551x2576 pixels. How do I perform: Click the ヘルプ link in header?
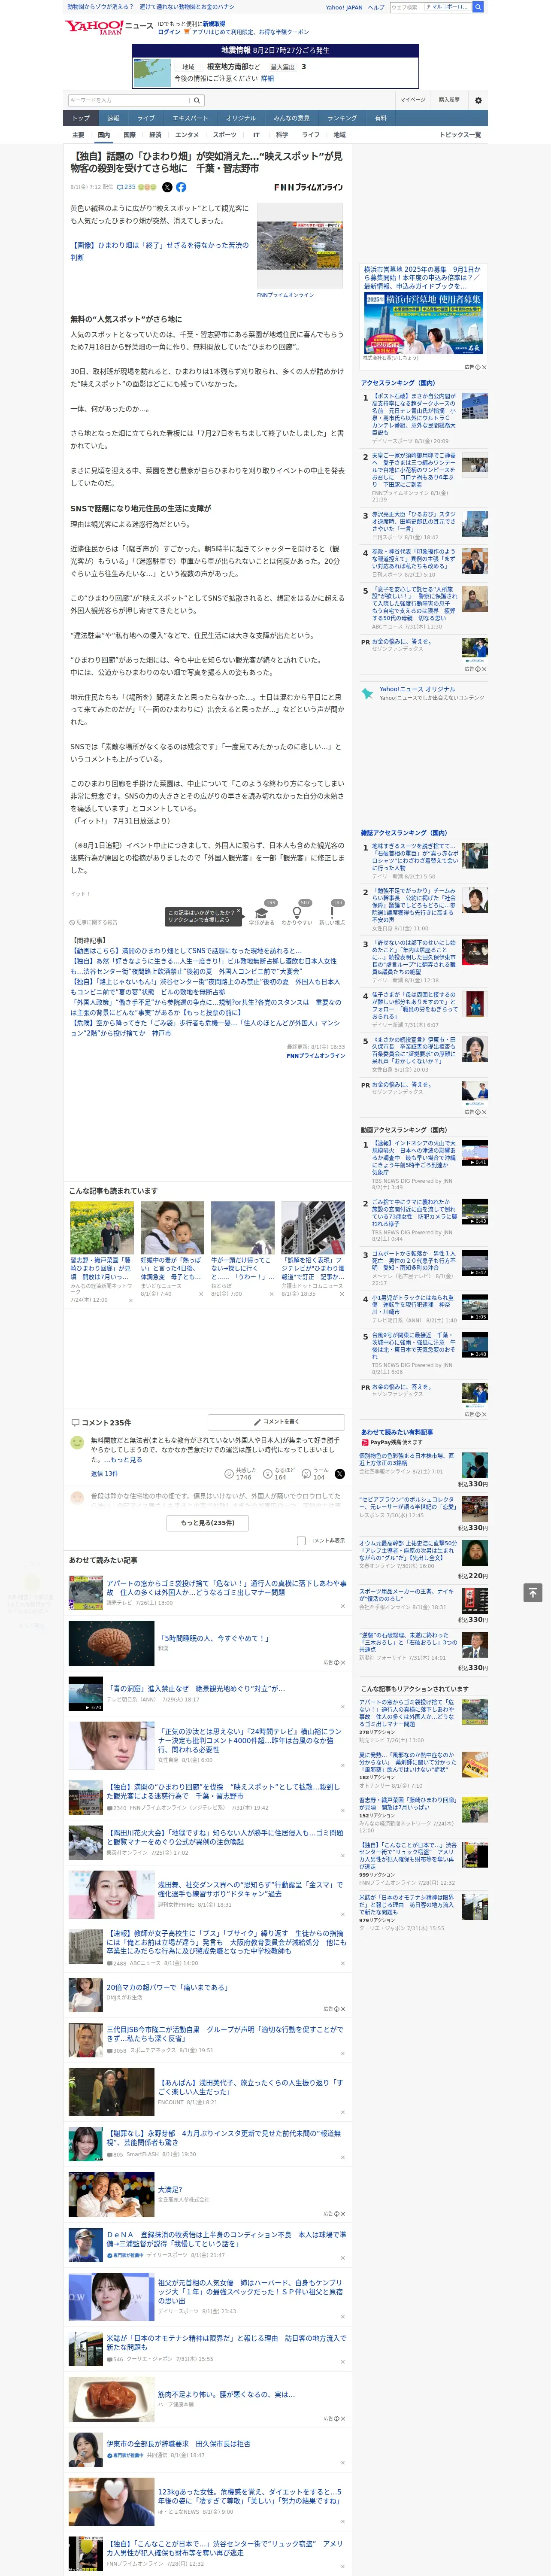tap(376, 7)
